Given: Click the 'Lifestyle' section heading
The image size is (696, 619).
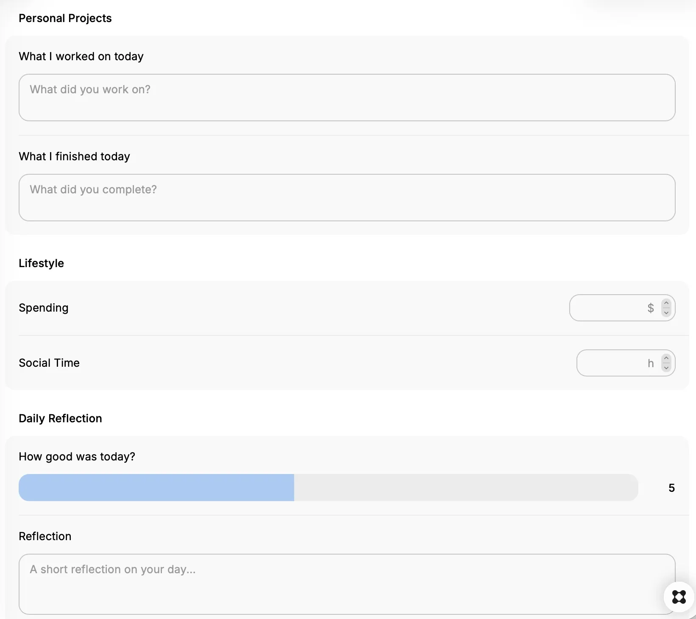Looking at the screenshot, I should (x=42, y=263).
